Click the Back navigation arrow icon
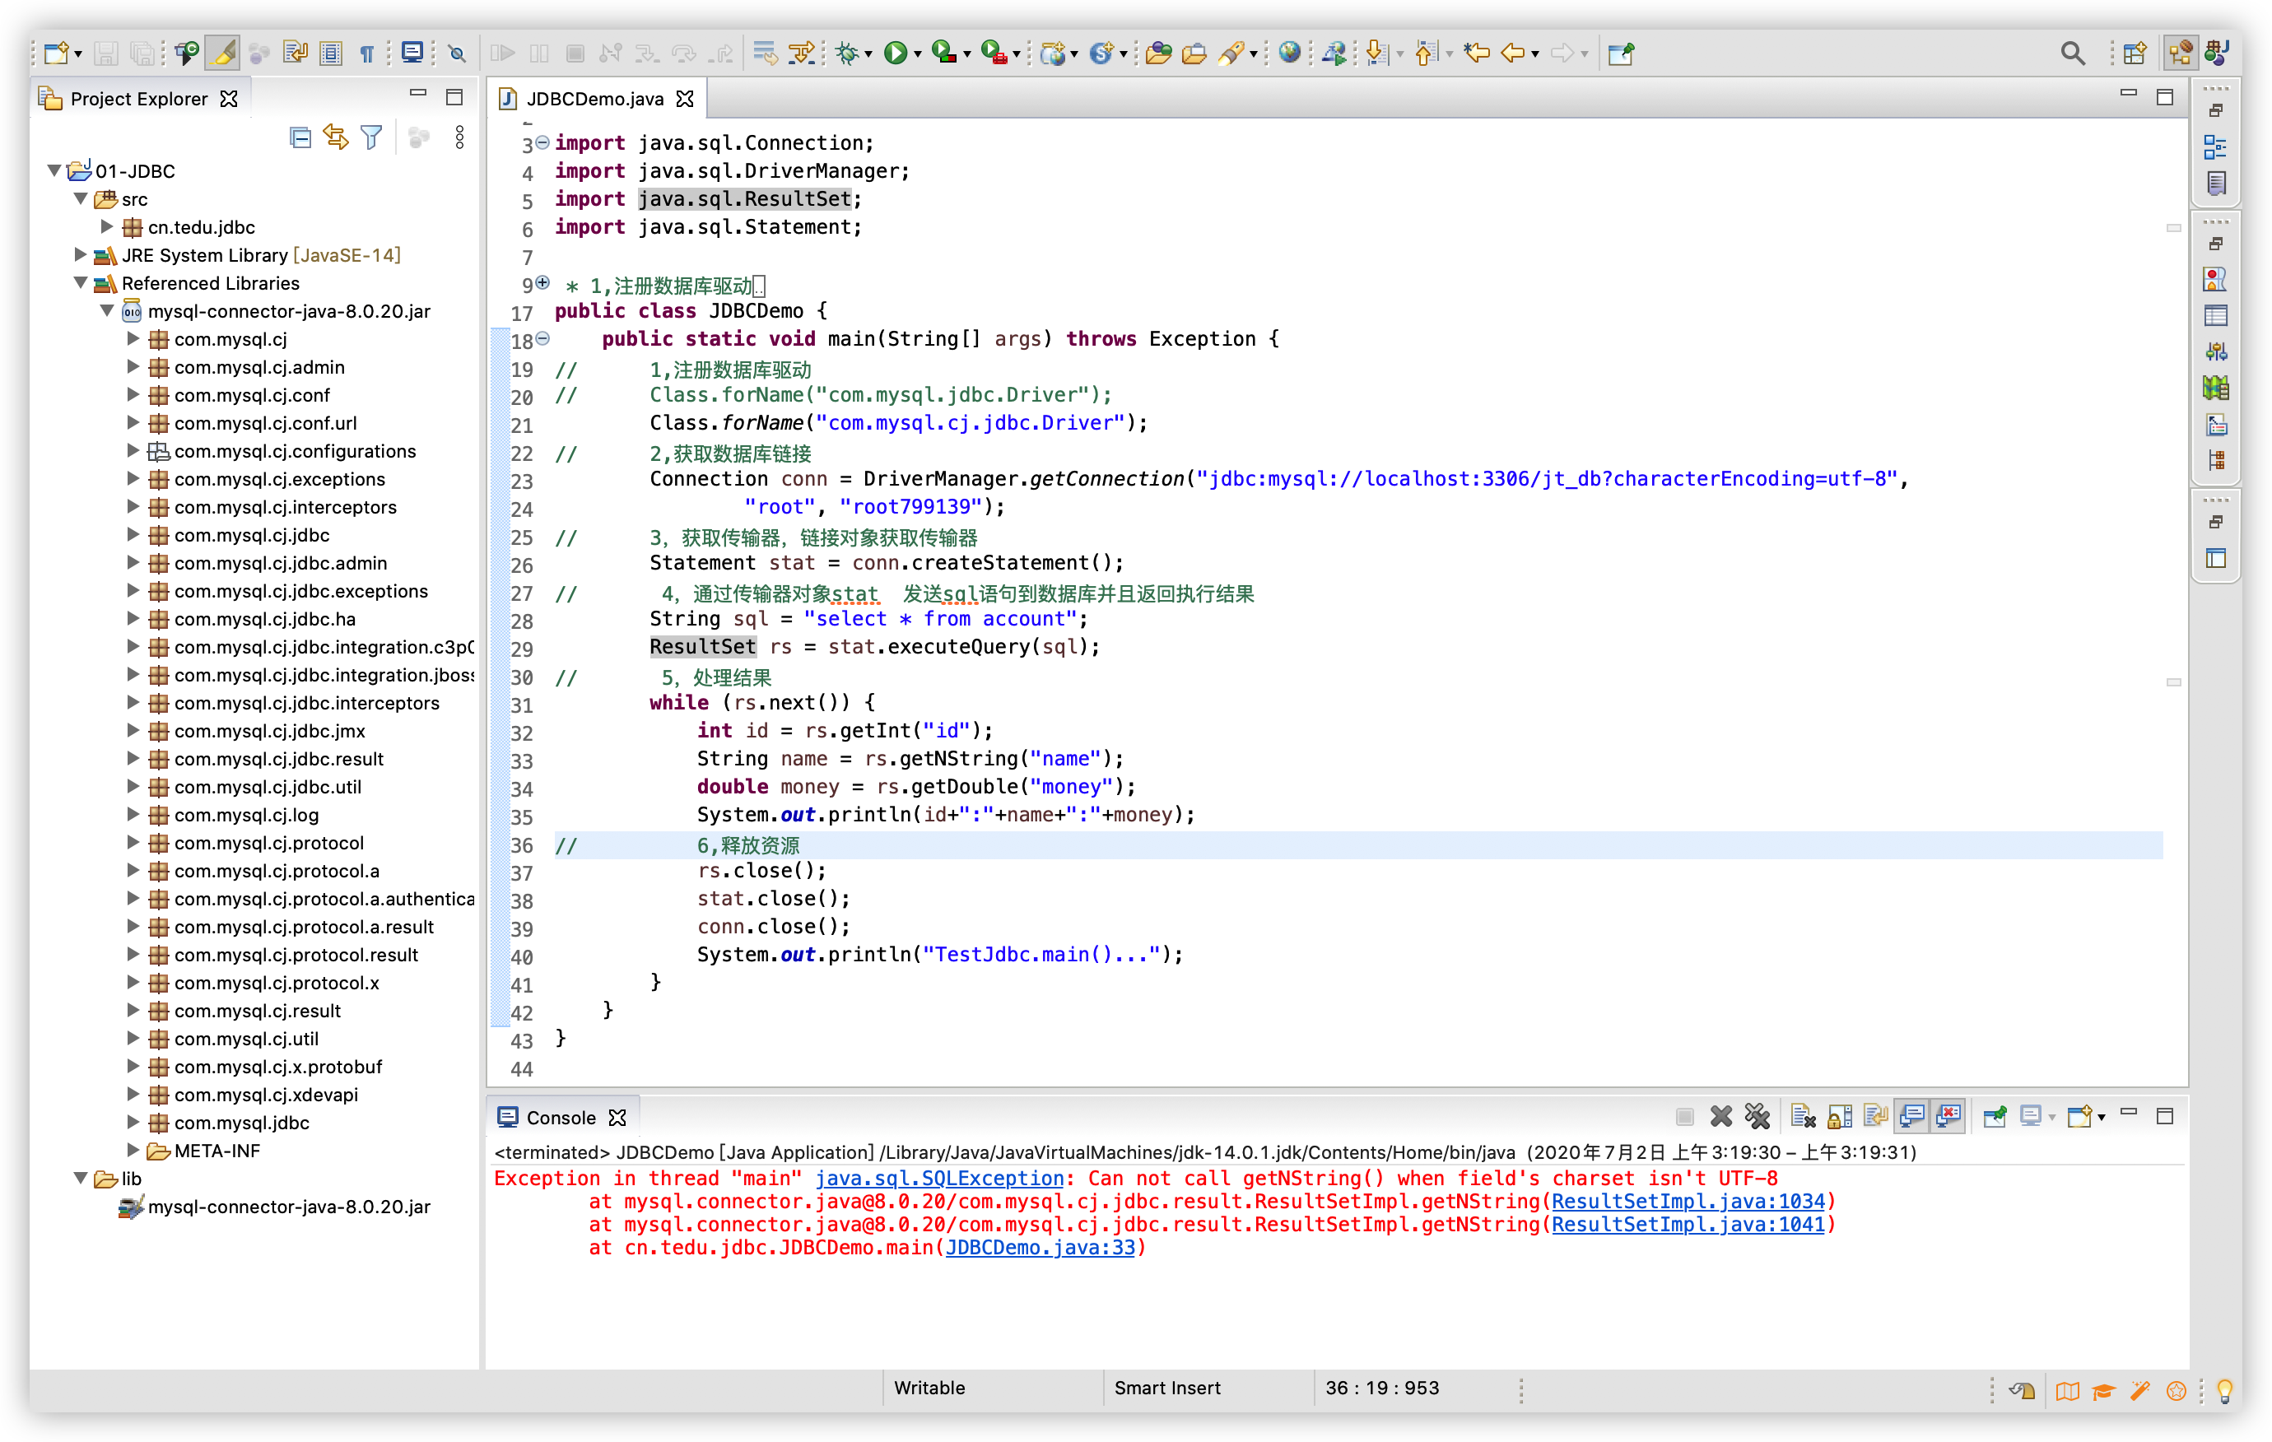This screenshot has height=1442, width=2272. coord(1512,53)
